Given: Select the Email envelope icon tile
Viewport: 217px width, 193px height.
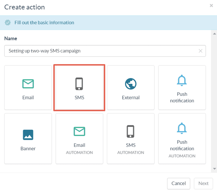Looking at the screenshot, I should click(x=28, y=84).
